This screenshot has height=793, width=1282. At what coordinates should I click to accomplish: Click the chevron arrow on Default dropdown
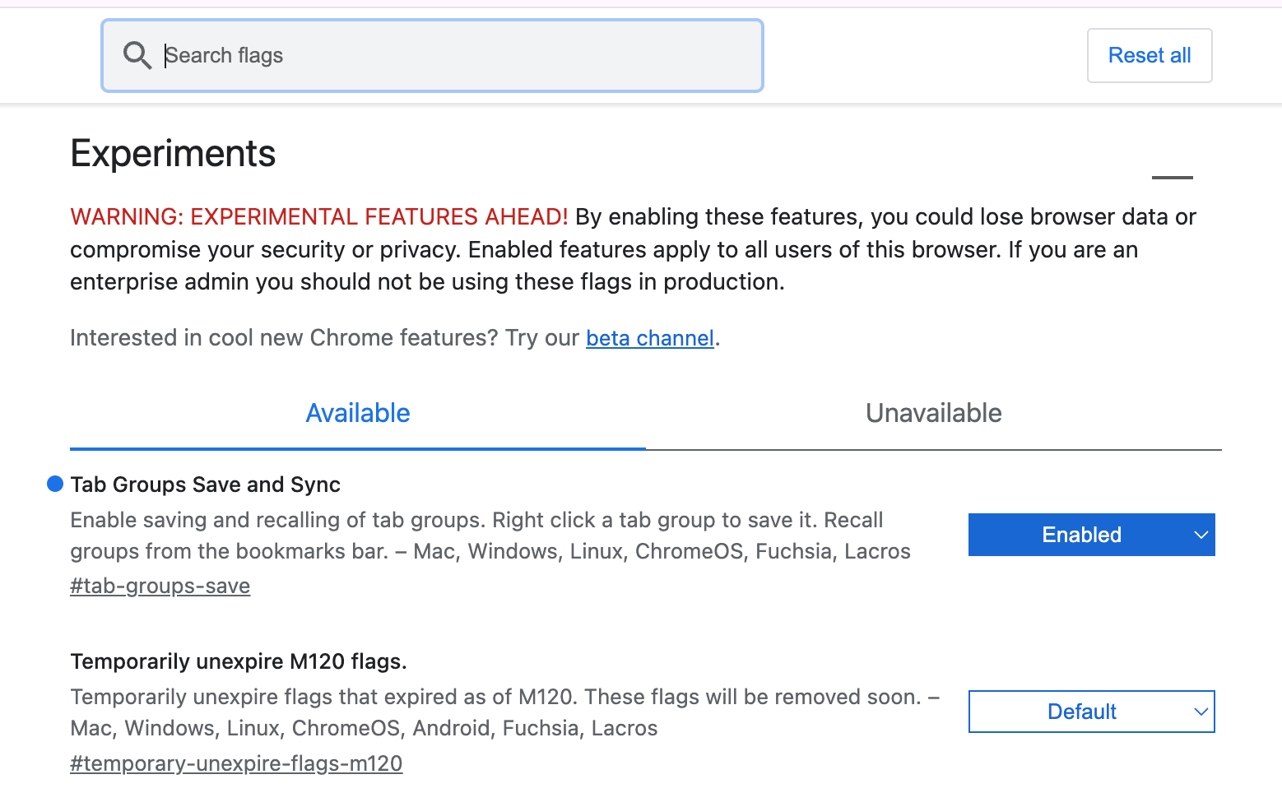pyautogui.click(x=1201, y=712)
